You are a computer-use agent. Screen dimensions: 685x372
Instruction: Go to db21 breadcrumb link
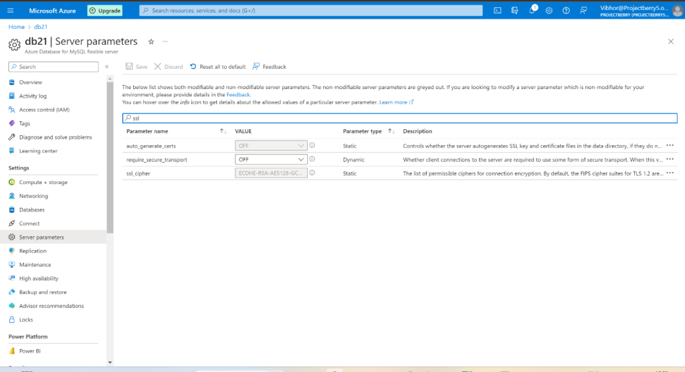pyautogui.click(x=41, y=27)
